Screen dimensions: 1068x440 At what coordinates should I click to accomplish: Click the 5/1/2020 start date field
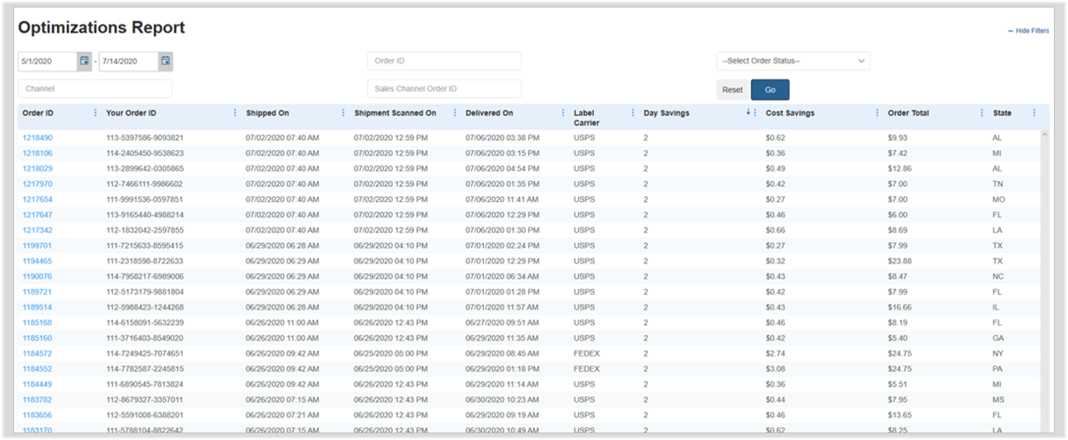48,61
